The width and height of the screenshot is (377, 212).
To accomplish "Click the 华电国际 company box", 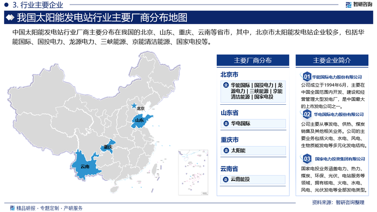I will tap(253, 123).
